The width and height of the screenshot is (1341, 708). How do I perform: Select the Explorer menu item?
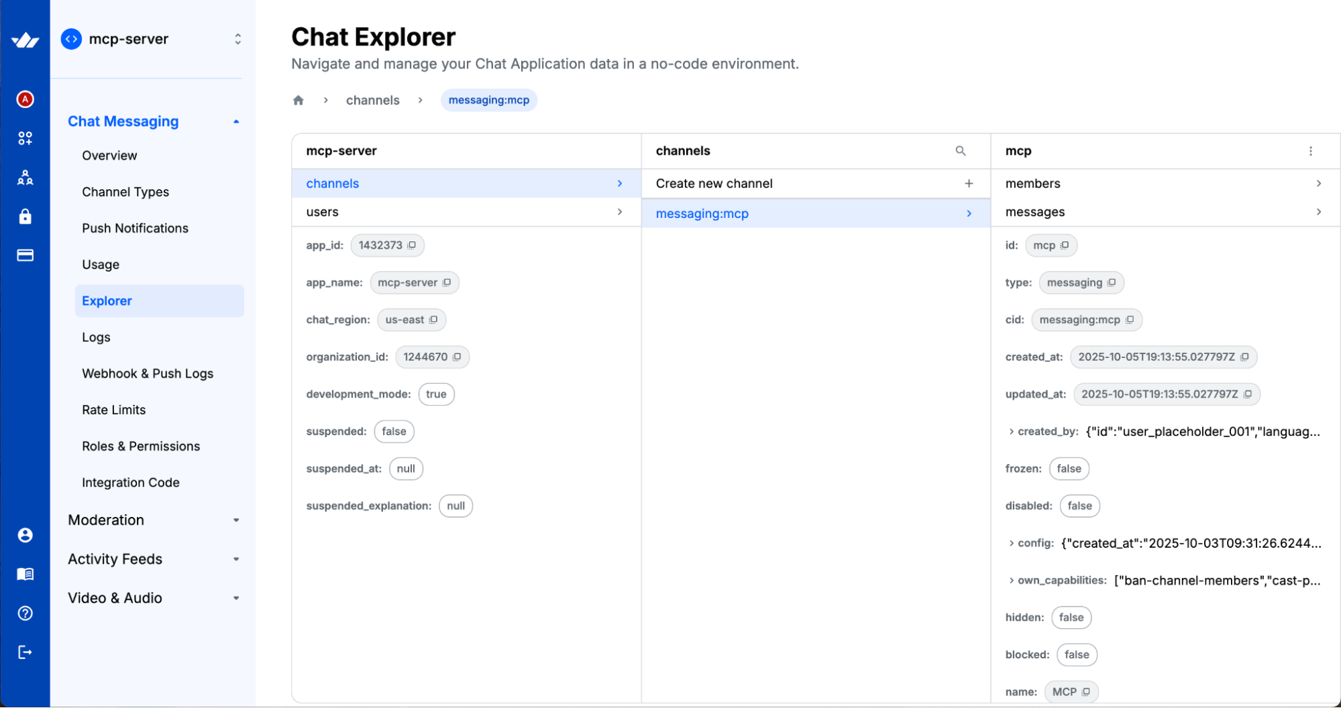tap(107, 301)
